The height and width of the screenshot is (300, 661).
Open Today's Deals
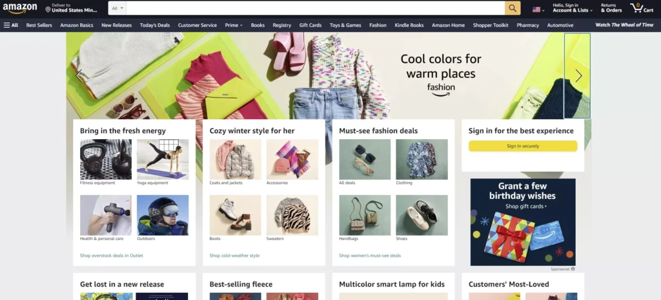(155, 25)
